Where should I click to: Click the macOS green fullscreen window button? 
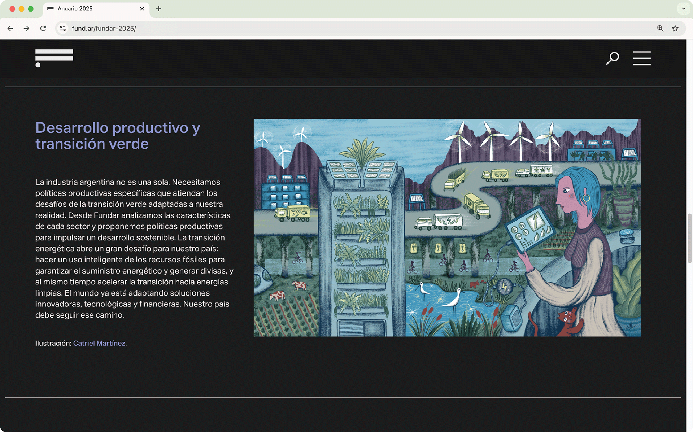pos(31,9)
